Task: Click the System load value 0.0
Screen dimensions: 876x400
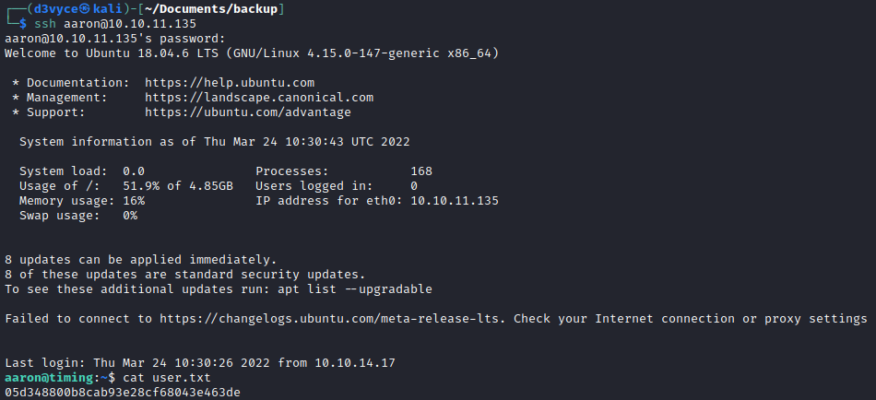Action: [134, 171]
